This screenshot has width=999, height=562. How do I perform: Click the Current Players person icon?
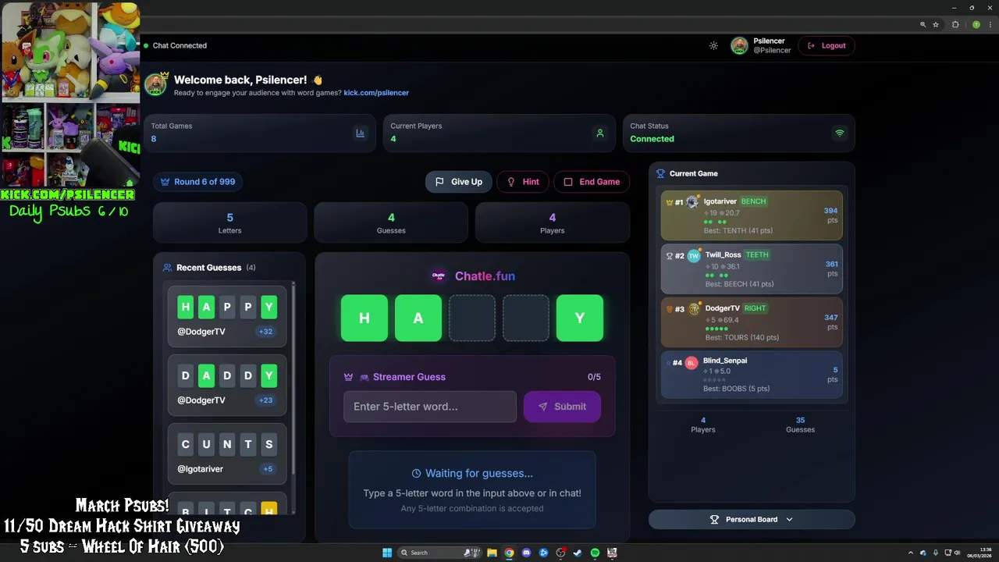click(599, 133)
